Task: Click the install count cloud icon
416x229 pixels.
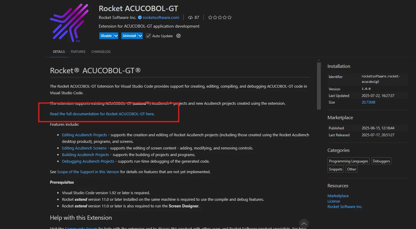Action: 190,17
